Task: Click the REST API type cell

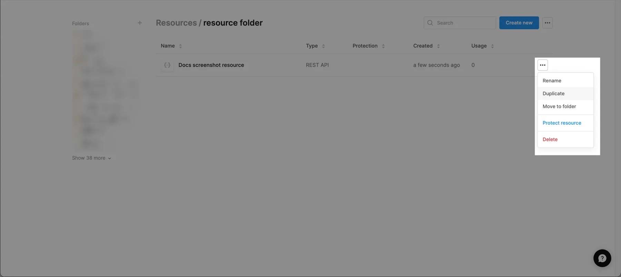Action: (317, 65)
